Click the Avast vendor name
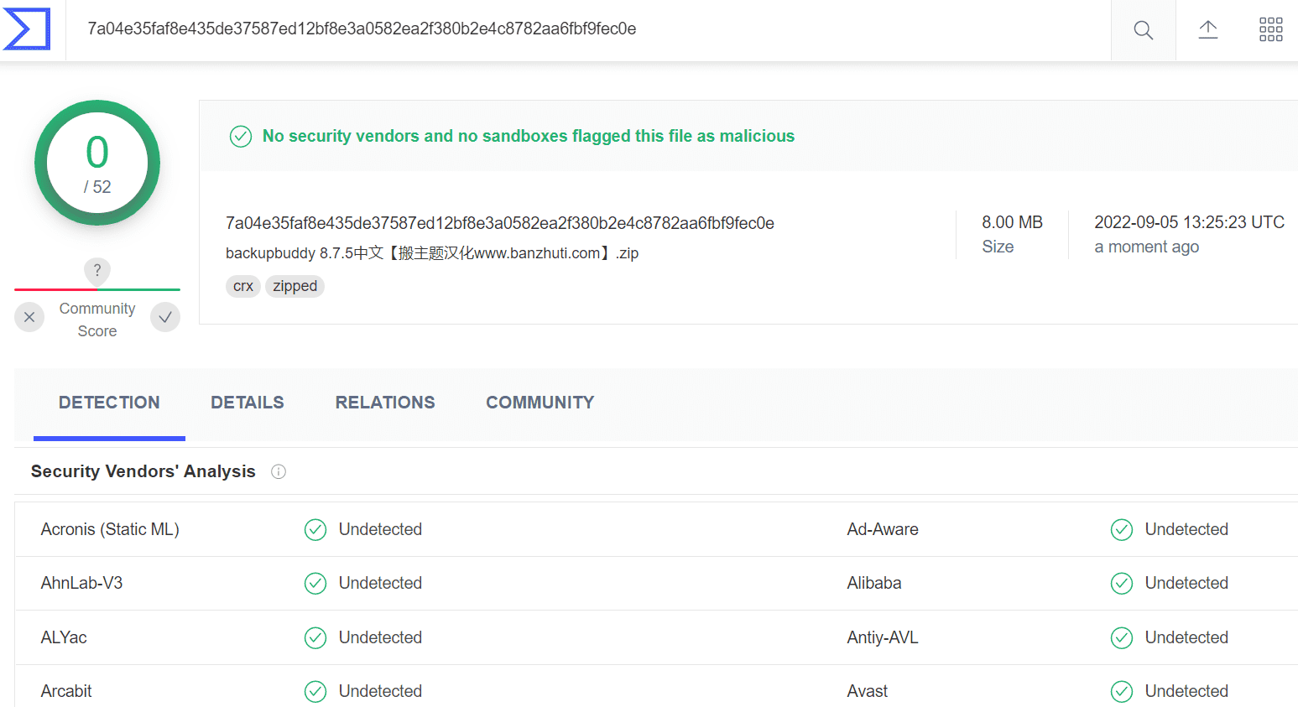Screen dimensions: 1298x707 [x=868, y=691]
